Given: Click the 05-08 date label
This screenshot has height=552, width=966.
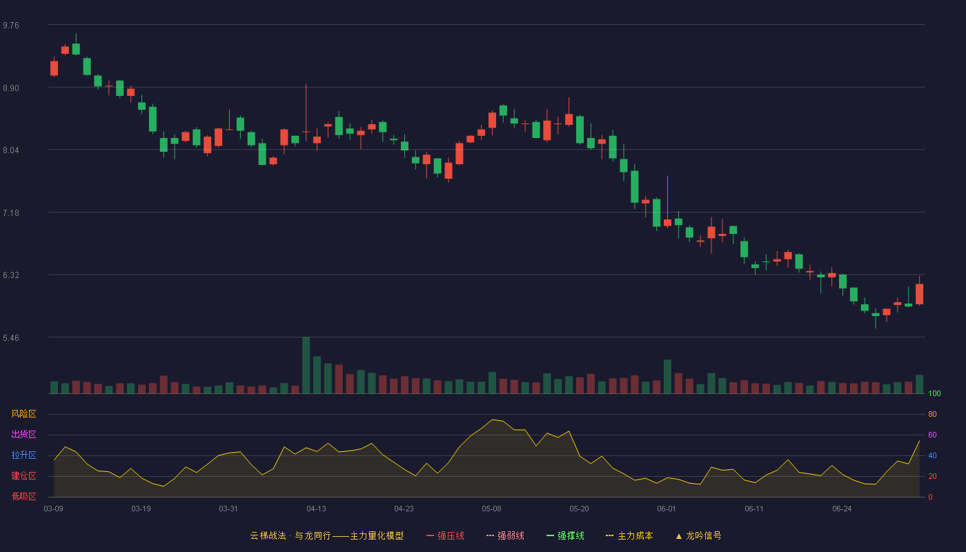Looking at the screenshot, I should click(491, 509).
